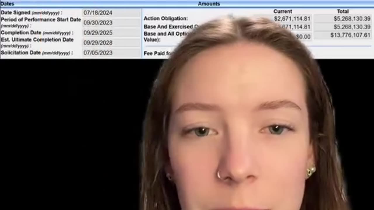
Task: Click the 'Total' column heading
Action: coord(343,11)
